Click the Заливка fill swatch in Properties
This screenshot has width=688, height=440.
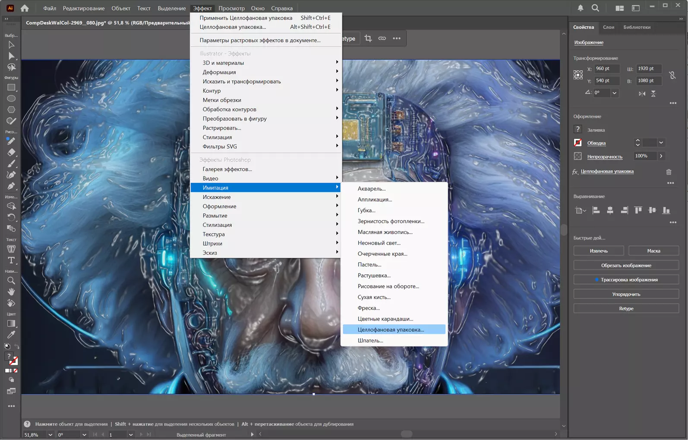[578, 129]
